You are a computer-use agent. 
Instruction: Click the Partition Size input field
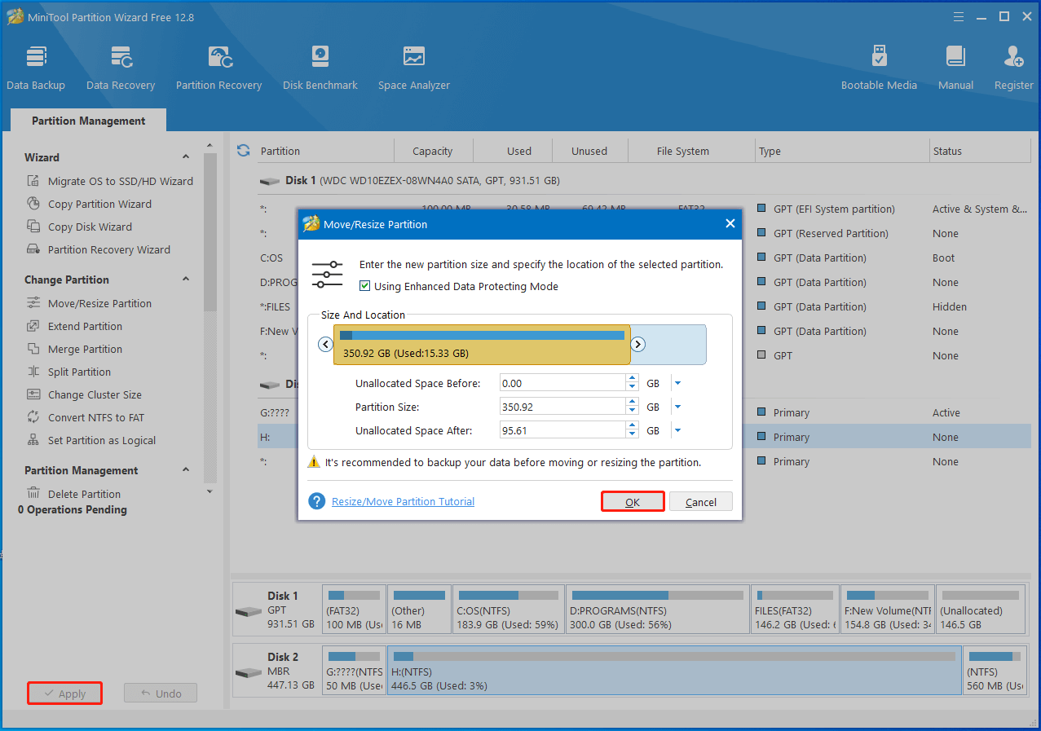tap(562, 407)
